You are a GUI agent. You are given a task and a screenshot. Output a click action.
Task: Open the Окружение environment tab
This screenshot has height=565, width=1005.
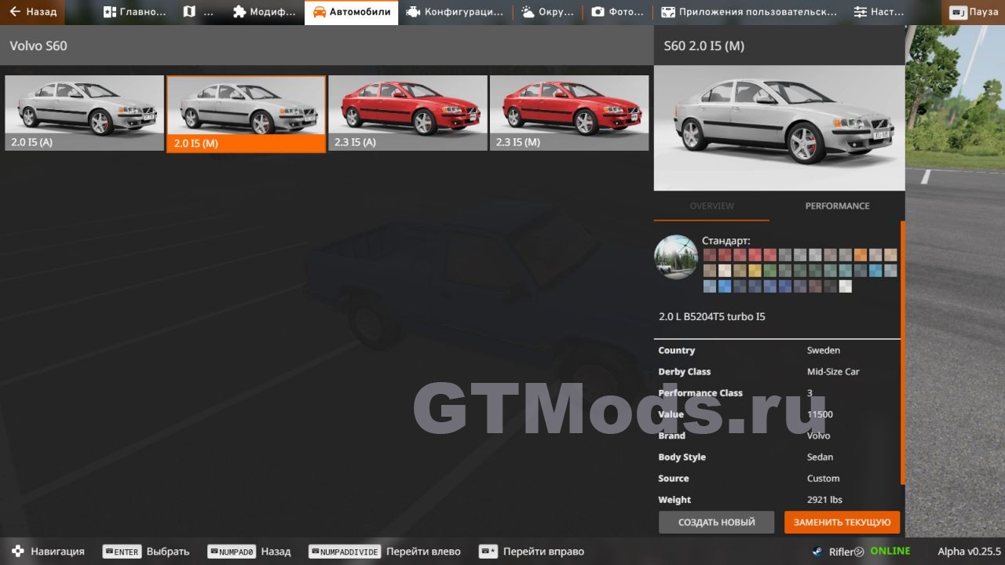546,12
